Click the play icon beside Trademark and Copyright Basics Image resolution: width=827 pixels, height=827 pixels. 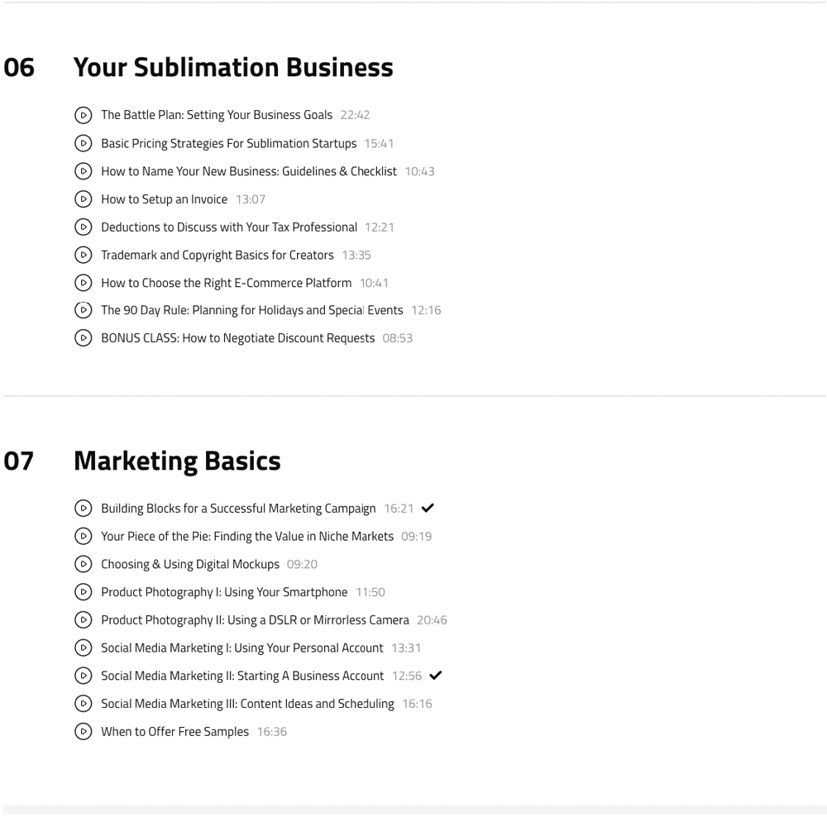83,255
